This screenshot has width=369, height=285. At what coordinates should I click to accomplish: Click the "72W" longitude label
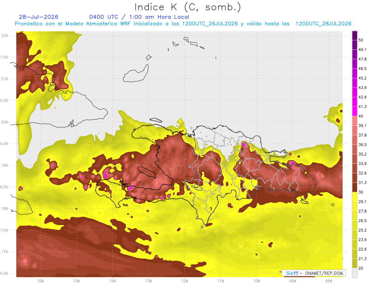click(184, 281)
